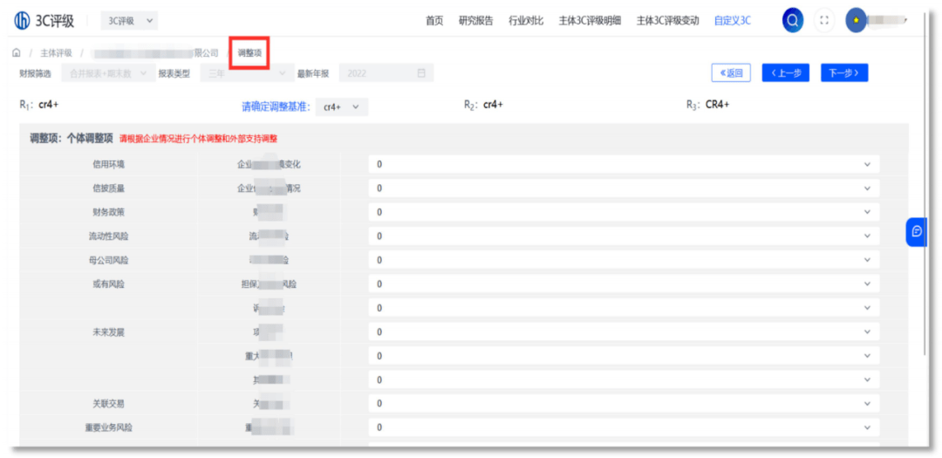Go to home breadcrumb icon
942x458 pixels.
(17, 53)
